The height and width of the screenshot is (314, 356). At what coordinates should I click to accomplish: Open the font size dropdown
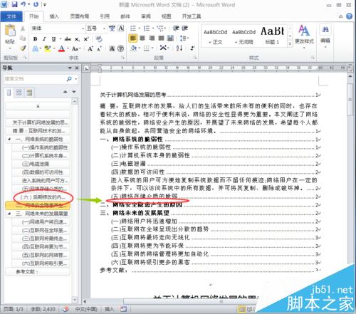(104, 28)
